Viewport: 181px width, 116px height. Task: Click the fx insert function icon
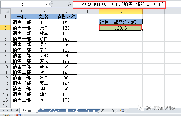(x=69, y=4)
